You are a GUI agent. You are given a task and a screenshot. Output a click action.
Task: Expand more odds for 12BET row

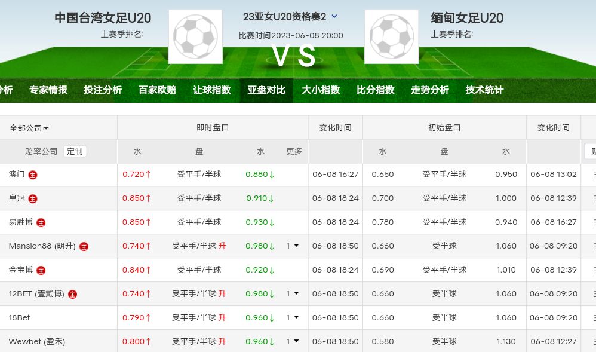coord(292,293)
